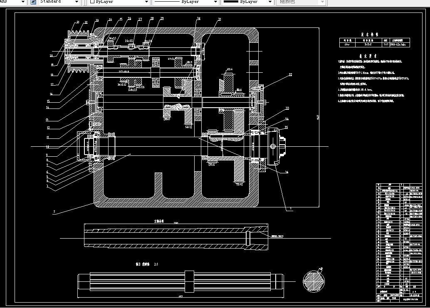Select the 457 length dimension text
The height and width of the screenshot is (308, 430).
click(x=180, y=296)
